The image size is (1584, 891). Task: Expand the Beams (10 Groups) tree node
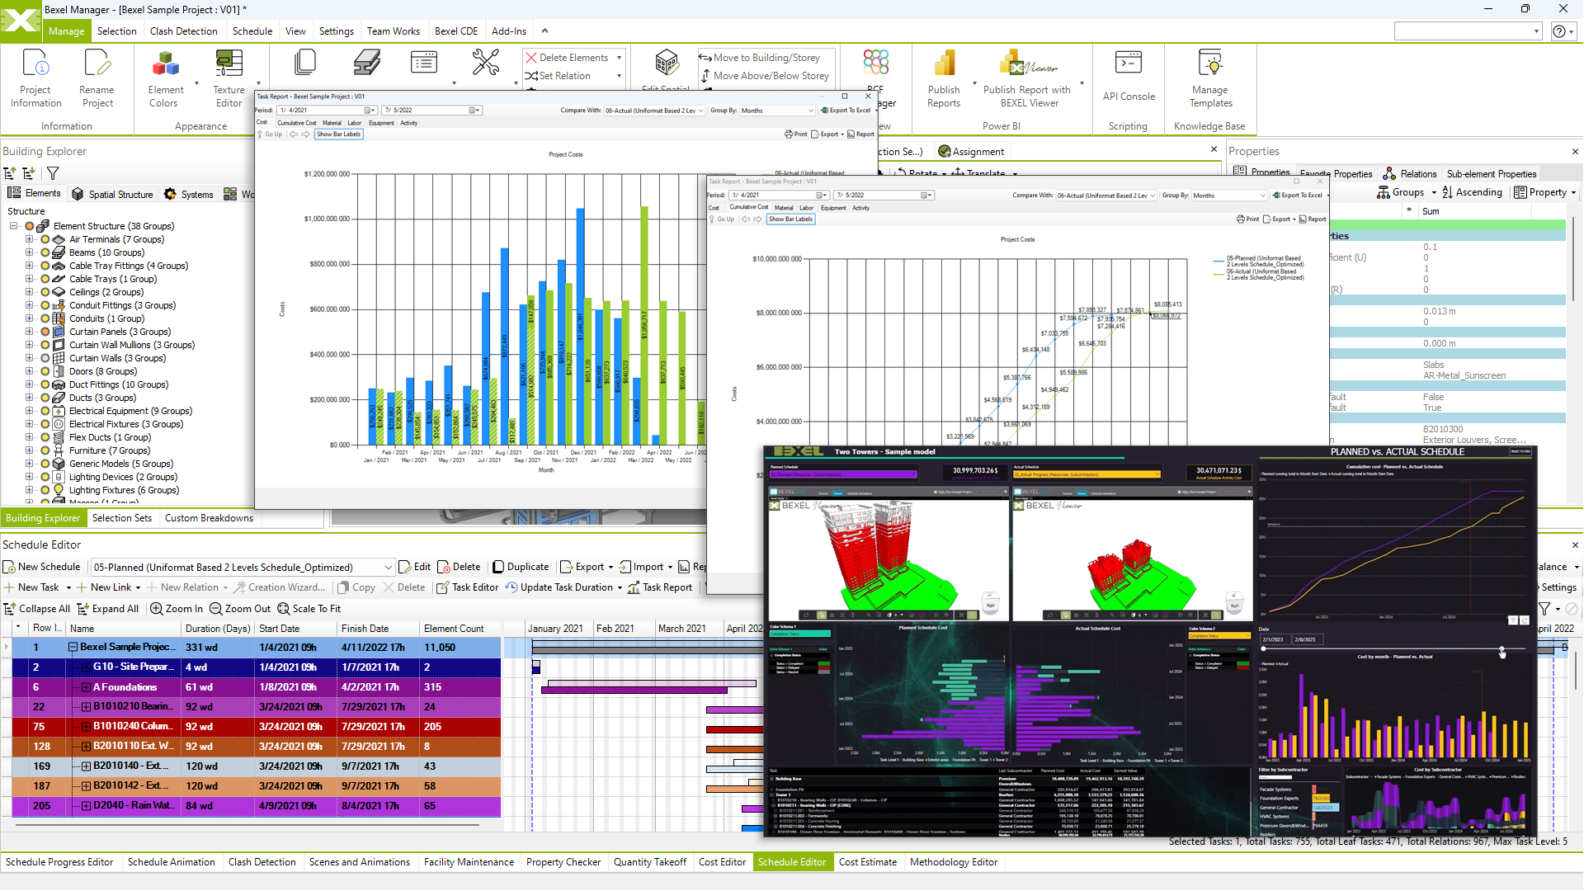pyautogui.click(x=29, y=252)
